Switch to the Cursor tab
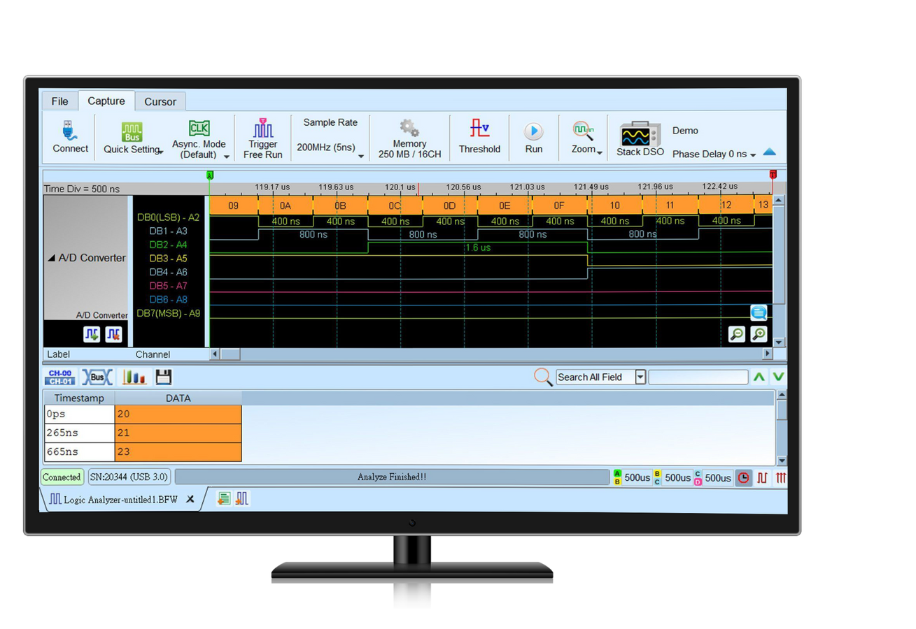Viewport: 916px width, 629px height. click(x=160, y=101)
